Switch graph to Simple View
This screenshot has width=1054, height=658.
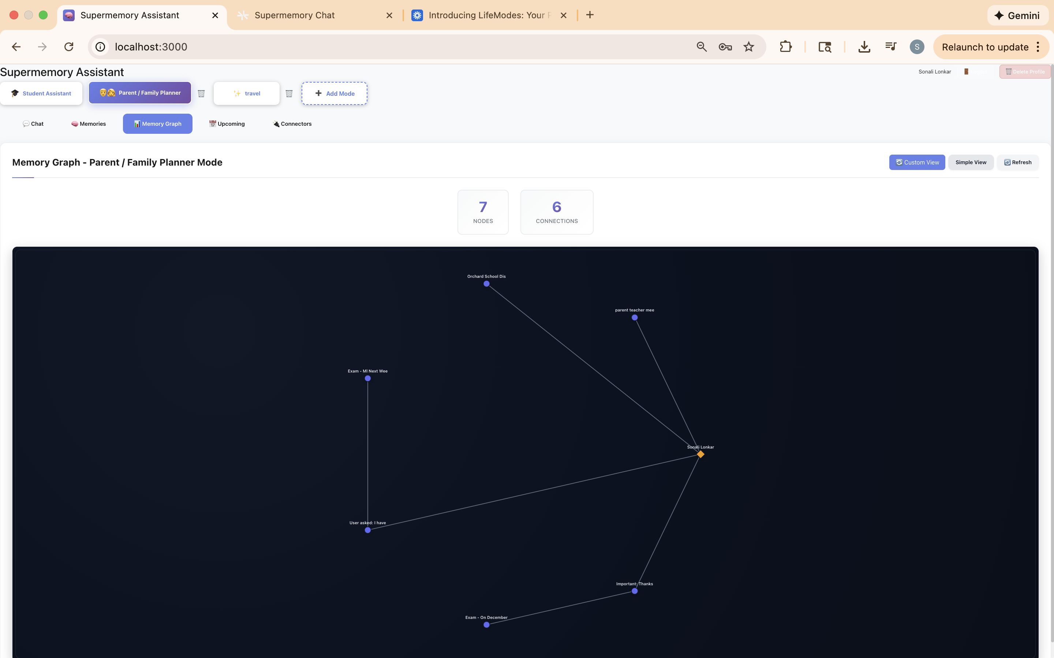coord(971,162)
